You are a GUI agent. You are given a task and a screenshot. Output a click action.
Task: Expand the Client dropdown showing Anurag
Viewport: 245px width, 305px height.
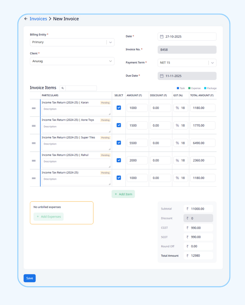(x=110, y=61)
